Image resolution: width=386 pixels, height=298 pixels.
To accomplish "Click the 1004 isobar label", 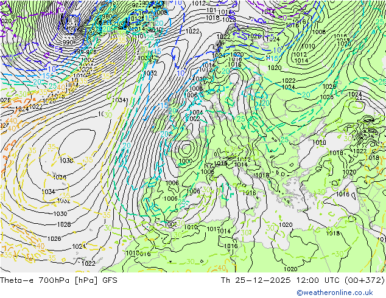I will (x=197, y=113).
